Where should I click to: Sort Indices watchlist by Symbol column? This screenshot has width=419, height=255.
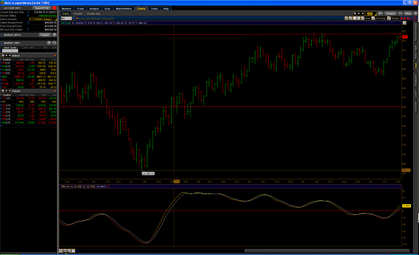[7, 60]
